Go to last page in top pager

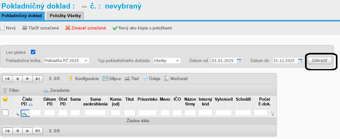click(37, 79)
